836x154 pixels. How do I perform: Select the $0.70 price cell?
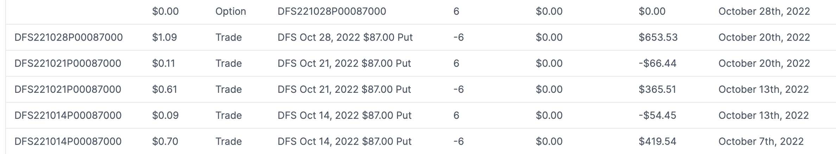coord(165,141)
